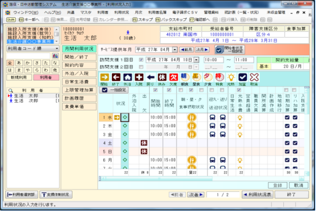Select the 外泊 house icon
Image resolution: width=316 pixels, height=211 pixels.
(127, 77)
